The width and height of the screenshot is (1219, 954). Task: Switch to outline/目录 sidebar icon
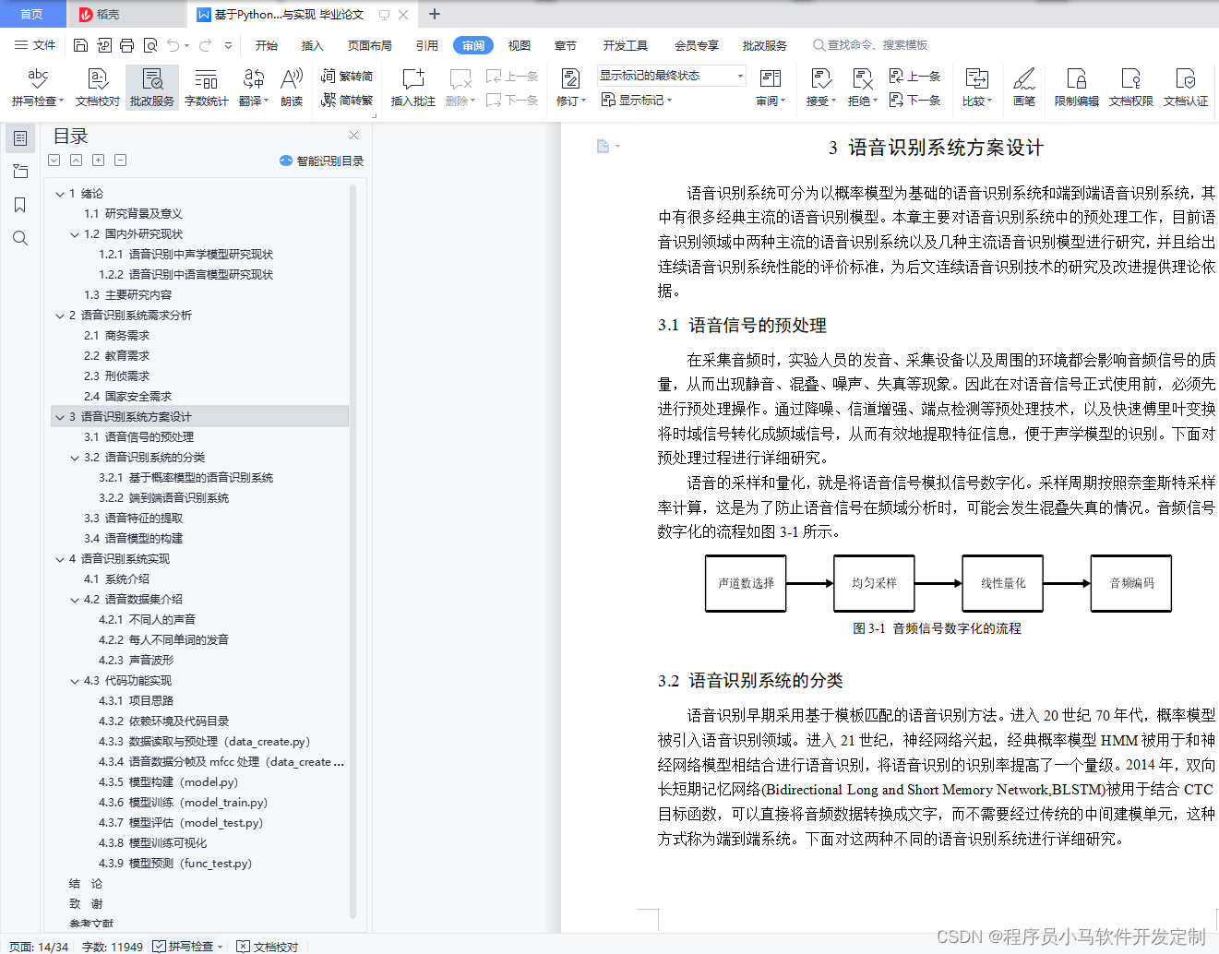click(x=20, y=138)
